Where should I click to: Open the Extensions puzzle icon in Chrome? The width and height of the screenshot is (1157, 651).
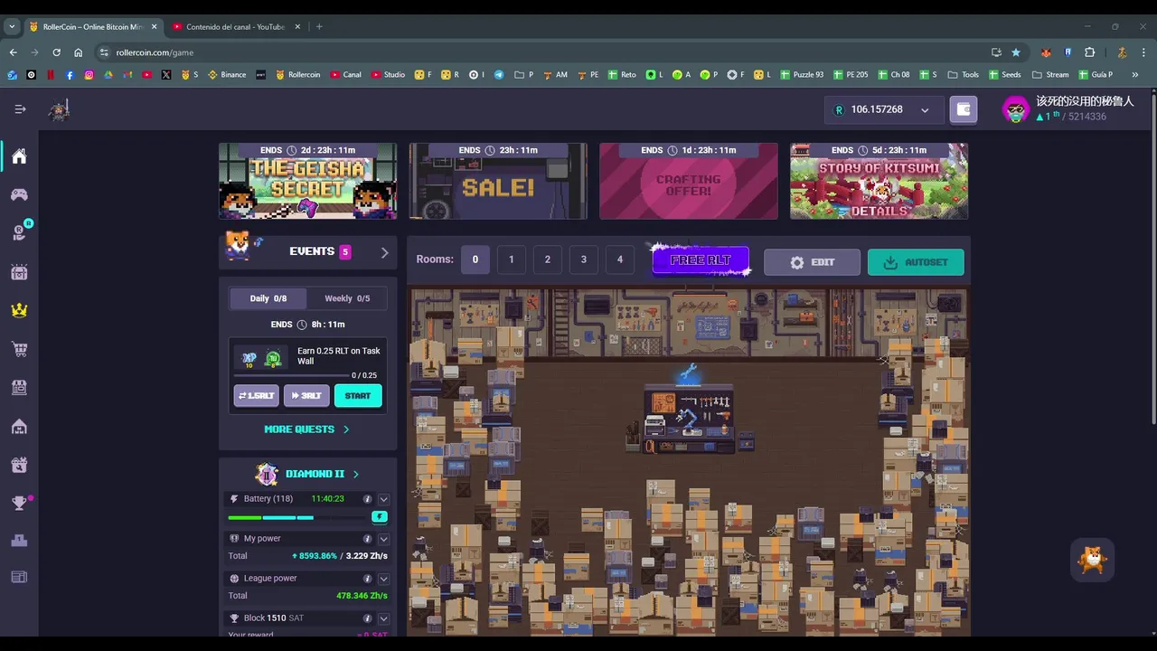click(1089, 52)
